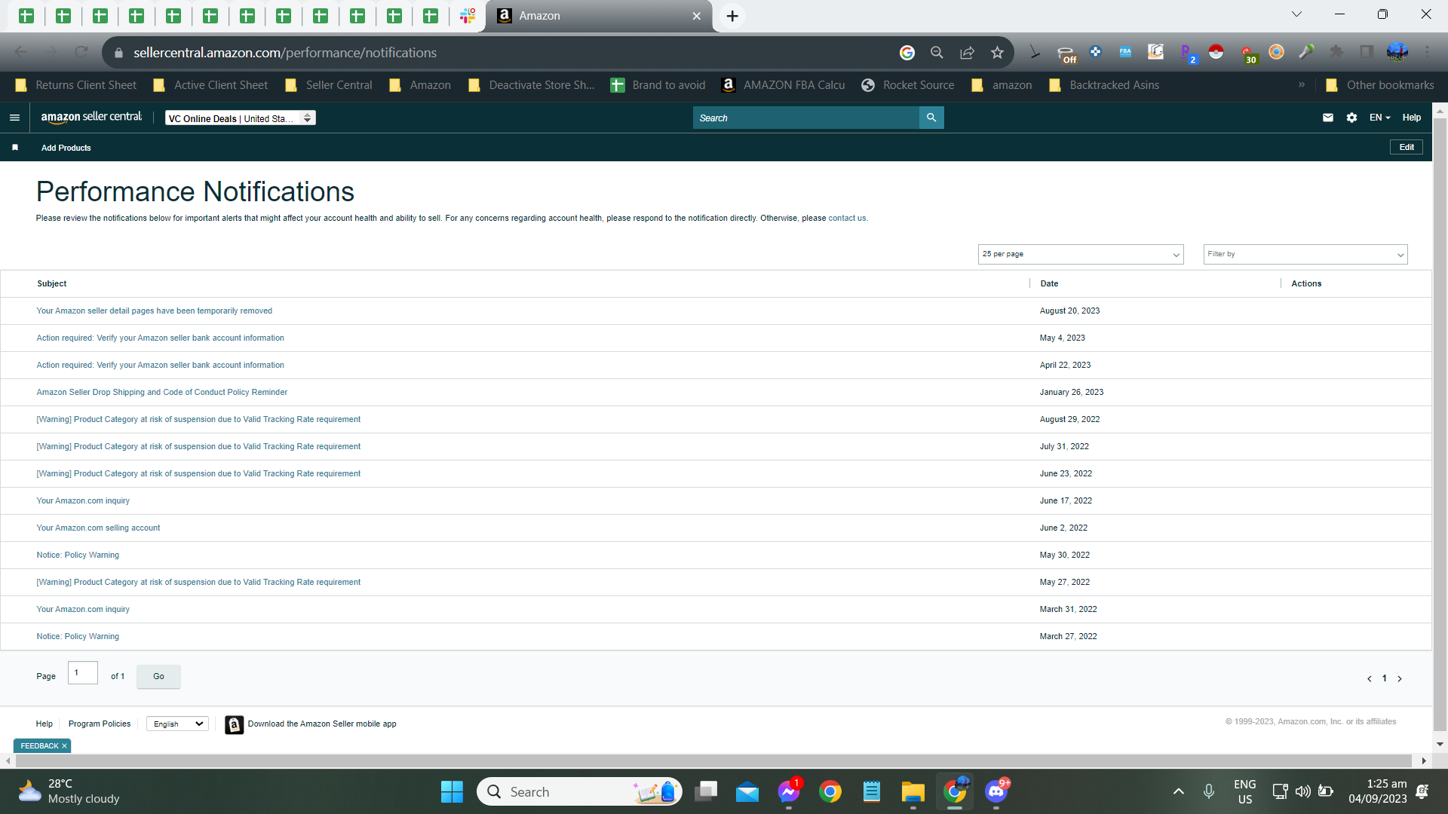Click the Seller Central search field
This screenshot has width=1448, height=814.
click(805, 118)
